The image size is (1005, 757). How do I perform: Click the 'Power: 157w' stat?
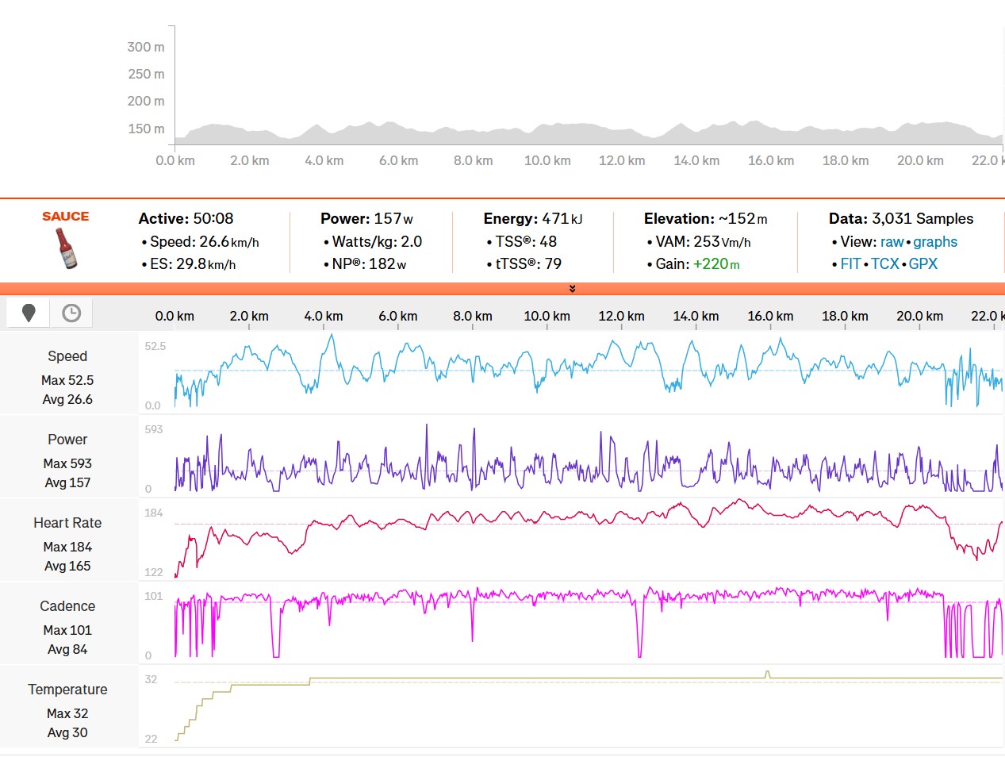(x=366, y=219)
